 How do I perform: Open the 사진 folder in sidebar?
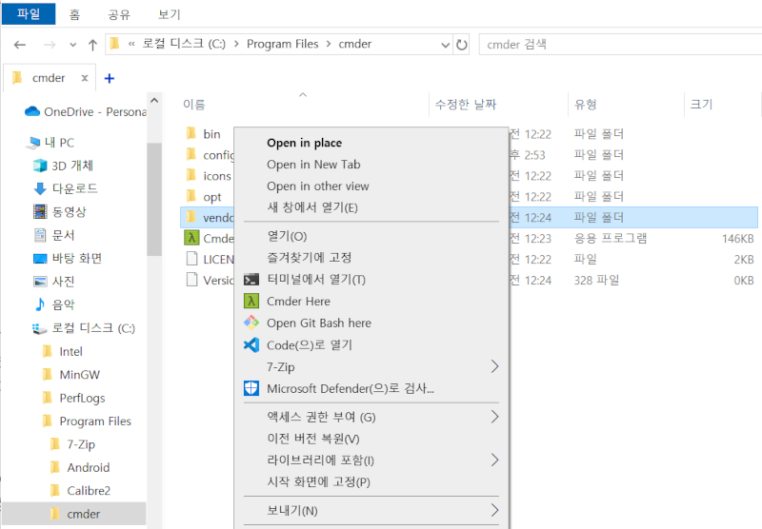coord(54,281)
